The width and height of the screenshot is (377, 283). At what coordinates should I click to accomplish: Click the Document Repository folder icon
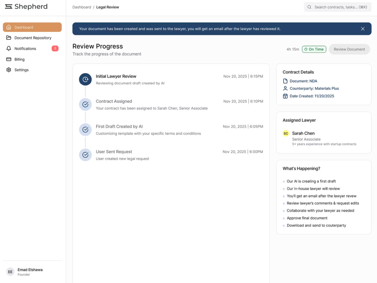(9, 38)
